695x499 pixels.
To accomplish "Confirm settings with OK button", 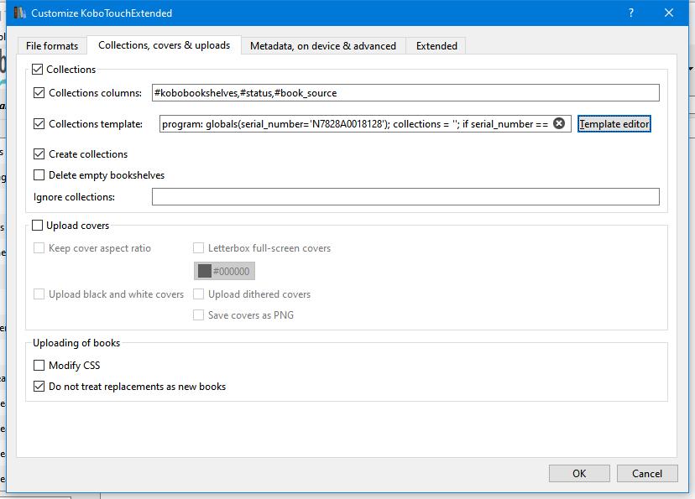I will [x=579, y=473].
